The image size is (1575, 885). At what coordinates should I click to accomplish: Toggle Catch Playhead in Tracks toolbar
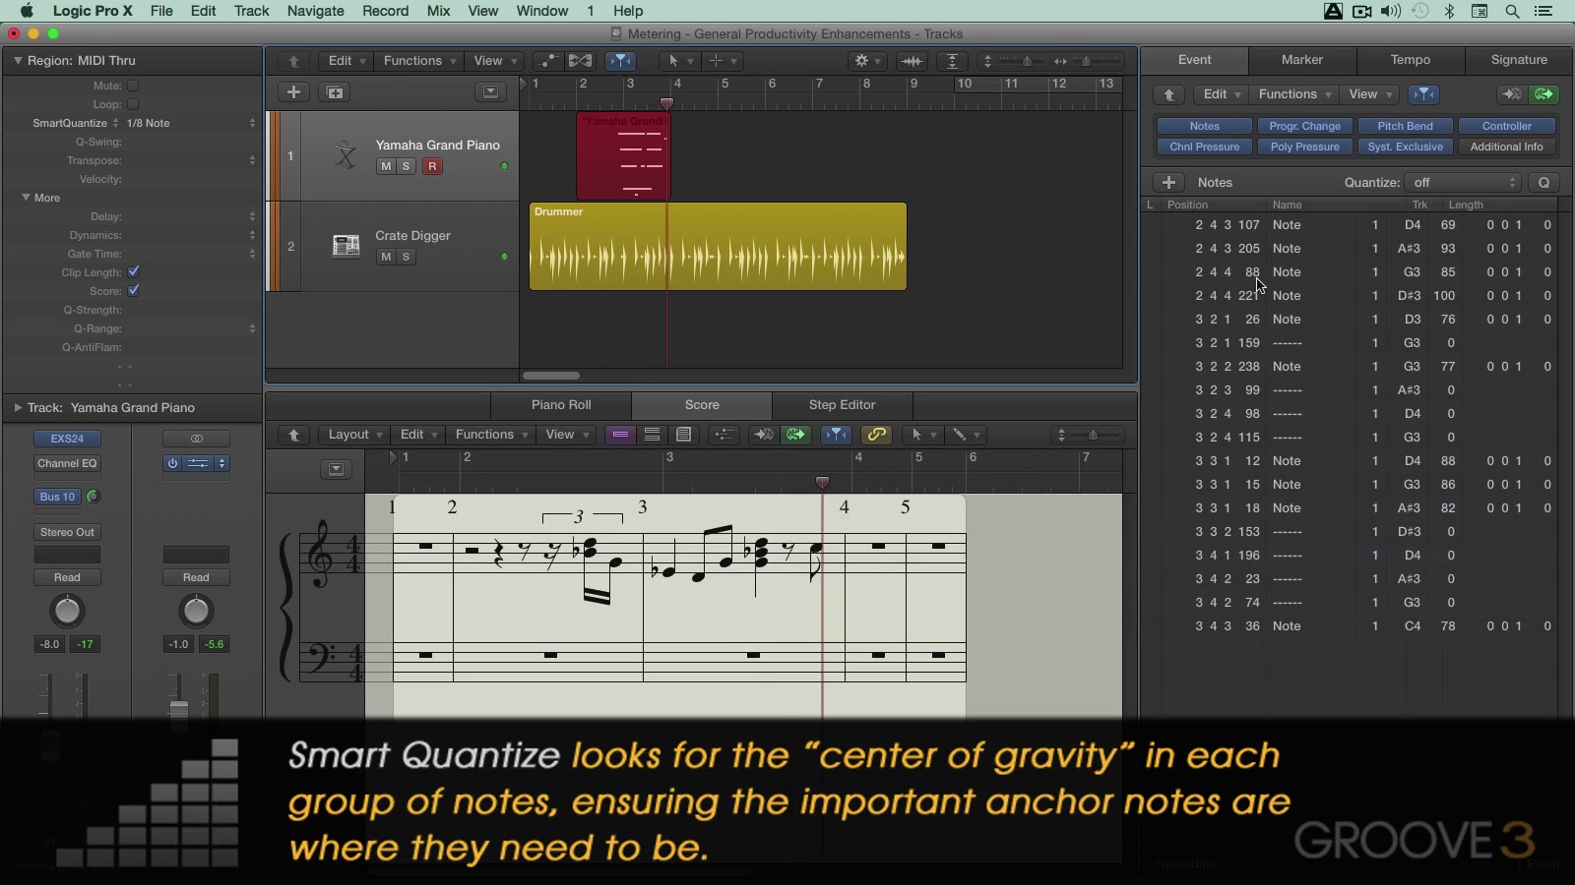[x=620, y=61]
